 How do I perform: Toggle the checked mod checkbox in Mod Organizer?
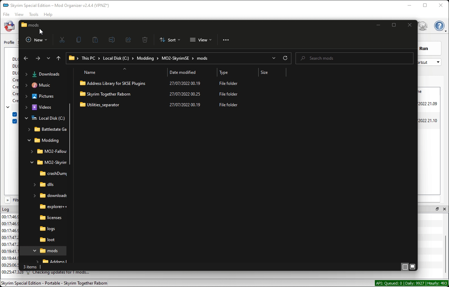[15, 115]
